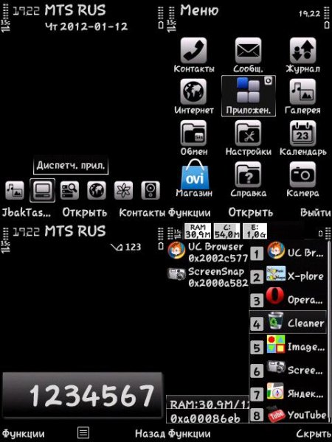The height and width of the screenshot is (442, 332).
Task: Select YouTube entry numbered 8
Action: coord(288,415)
